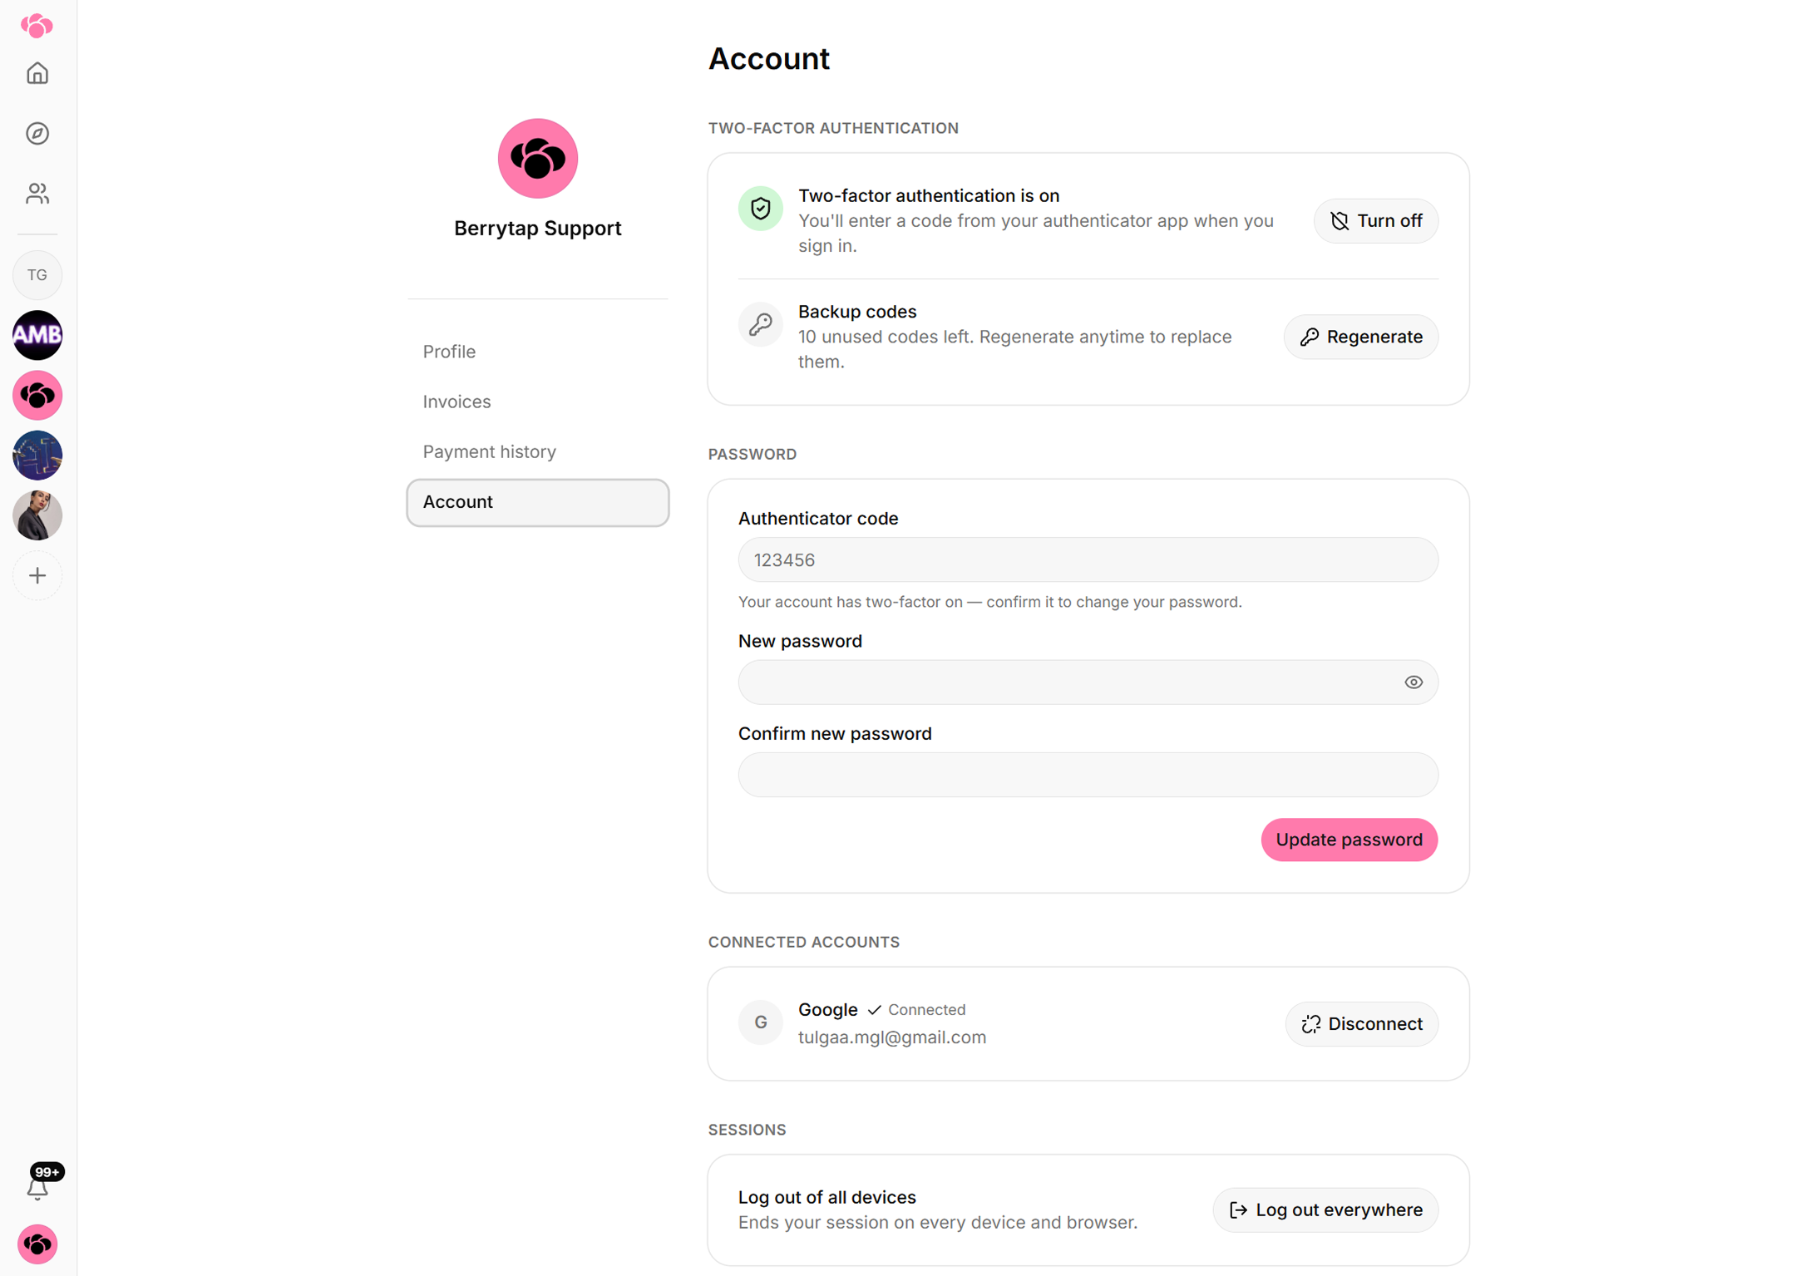This screenshot has height=1276, width=1796.
Task: Focus the Authenticator code field
Action: tap(1088, 560)
